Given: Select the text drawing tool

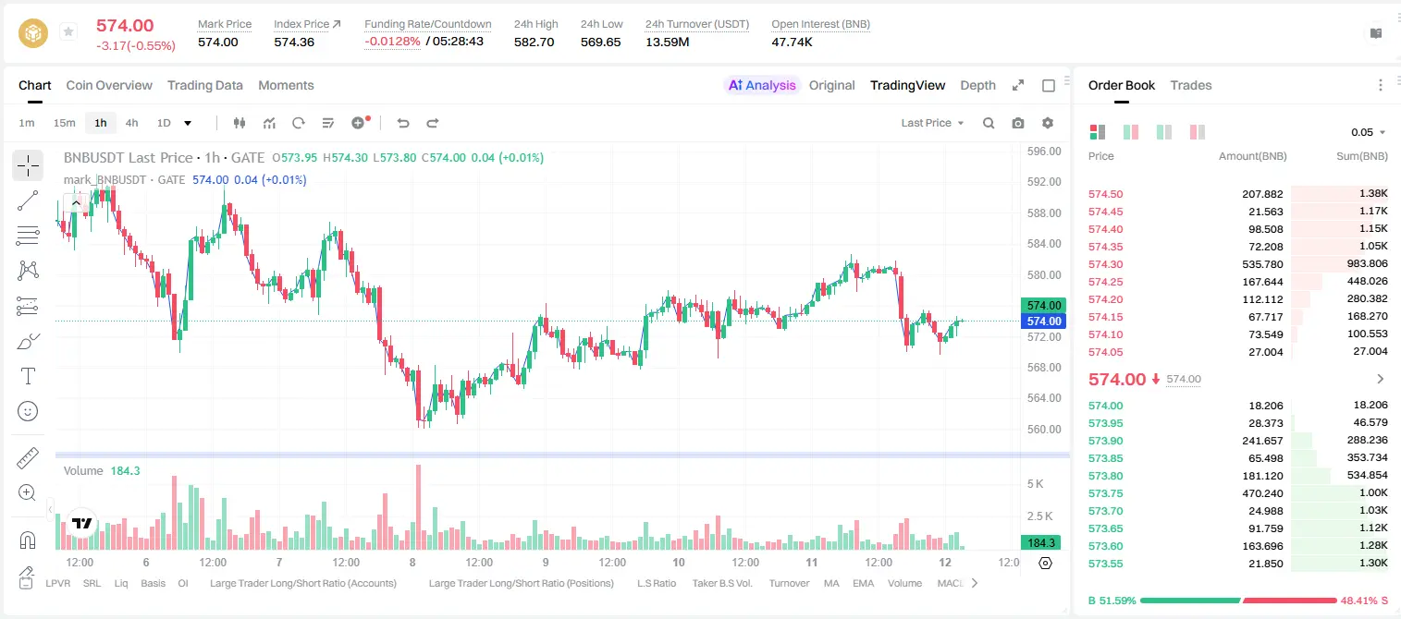Looking at the screenshot, I should coord(28,376).
